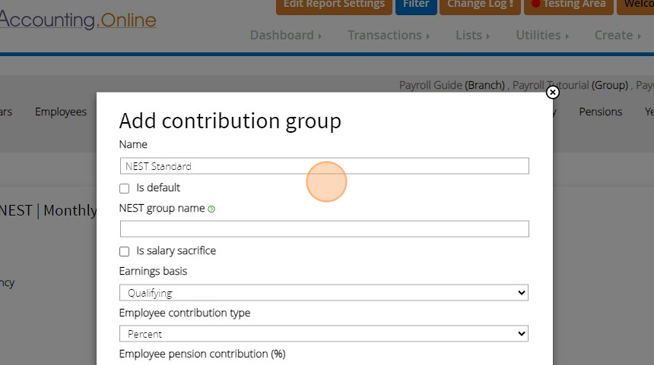The height and width of the screenshot is (365, 654).
Task: Open the Create menu
Action: coord(617,35)
